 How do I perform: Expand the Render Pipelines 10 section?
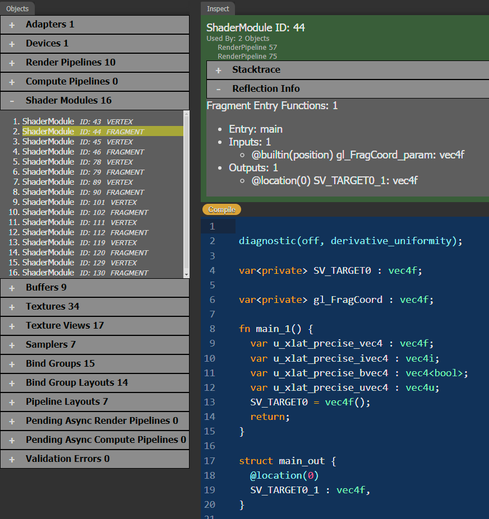(95, 62)
